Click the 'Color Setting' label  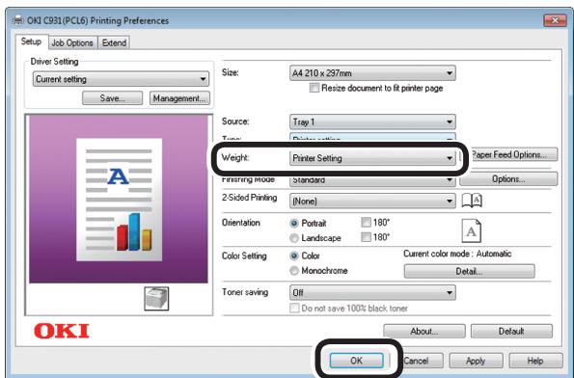click(244, 256)
